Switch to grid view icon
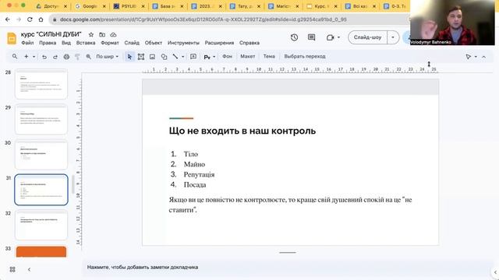Screen dimensions: 499x280 point(12,270)
